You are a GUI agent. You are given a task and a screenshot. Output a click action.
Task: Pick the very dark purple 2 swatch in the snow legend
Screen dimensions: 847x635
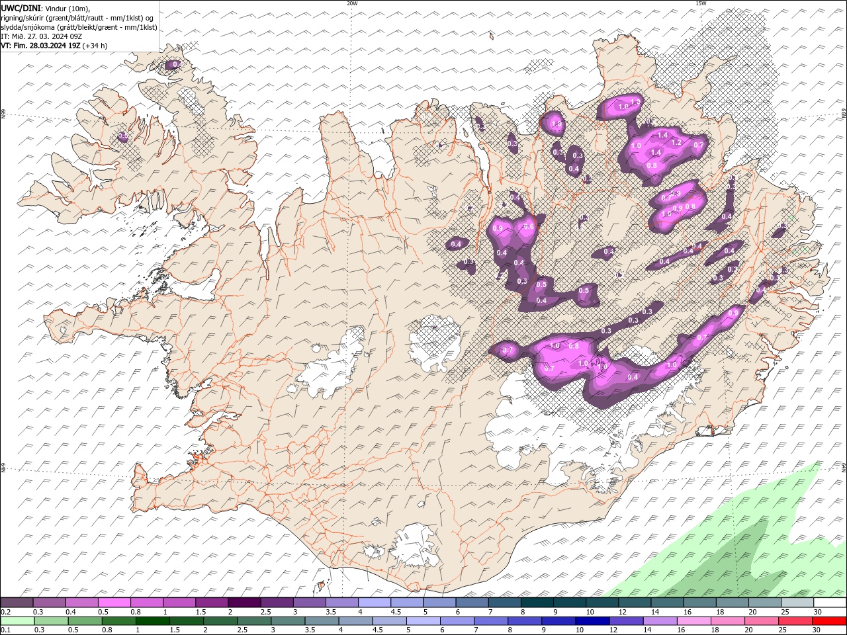click(244, 603)
